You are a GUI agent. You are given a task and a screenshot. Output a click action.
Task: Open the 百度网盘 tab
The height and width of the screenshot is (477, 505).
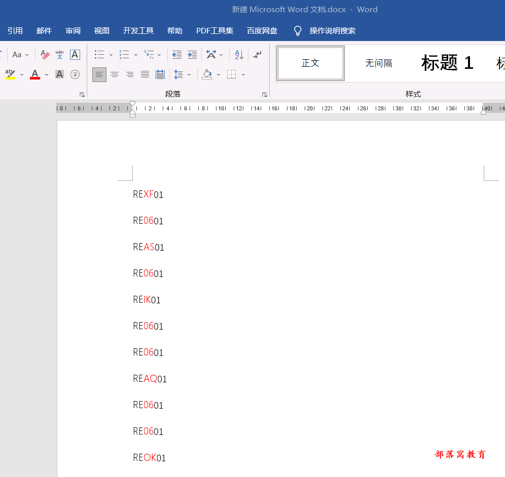pyautogui.click(x=262, y=30)
